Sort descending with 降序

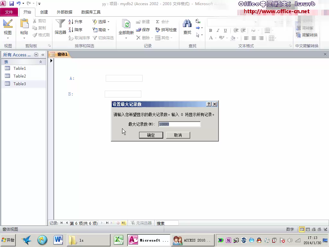76,30
